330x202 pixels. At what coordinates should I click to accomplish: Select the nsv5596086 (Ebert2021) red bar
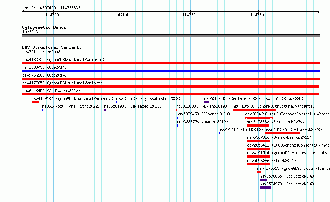258,164
